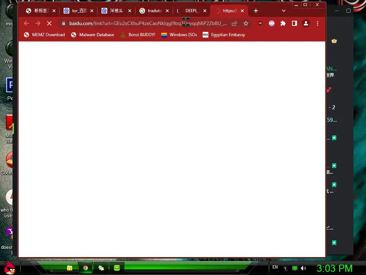Minimize the Chrome window
The width and height of the screenshot is (366, 275).
(296, 5)
